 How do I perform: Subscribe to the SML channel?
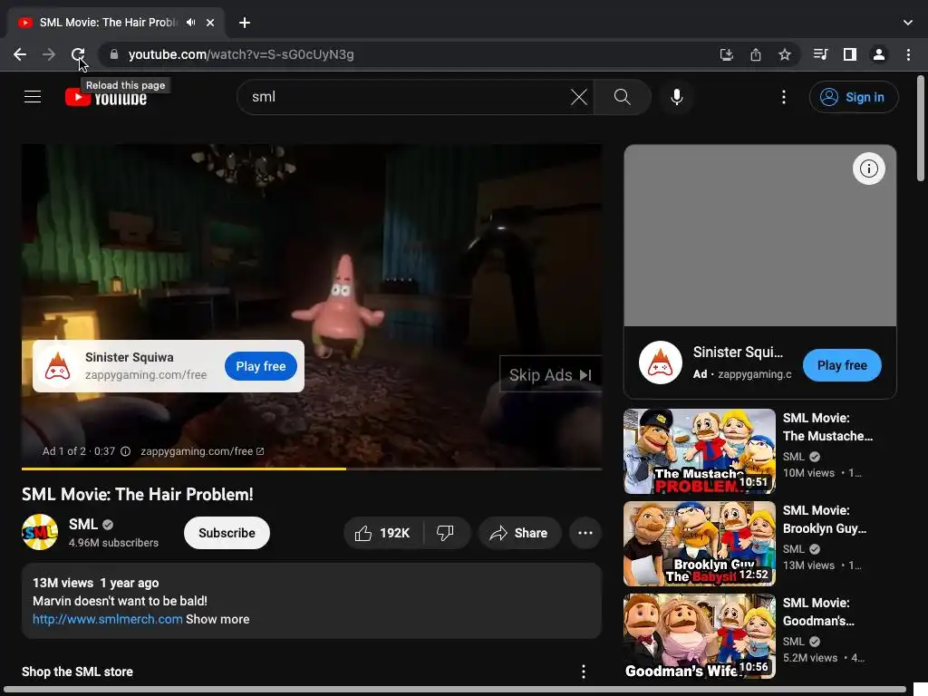[227, 533]
